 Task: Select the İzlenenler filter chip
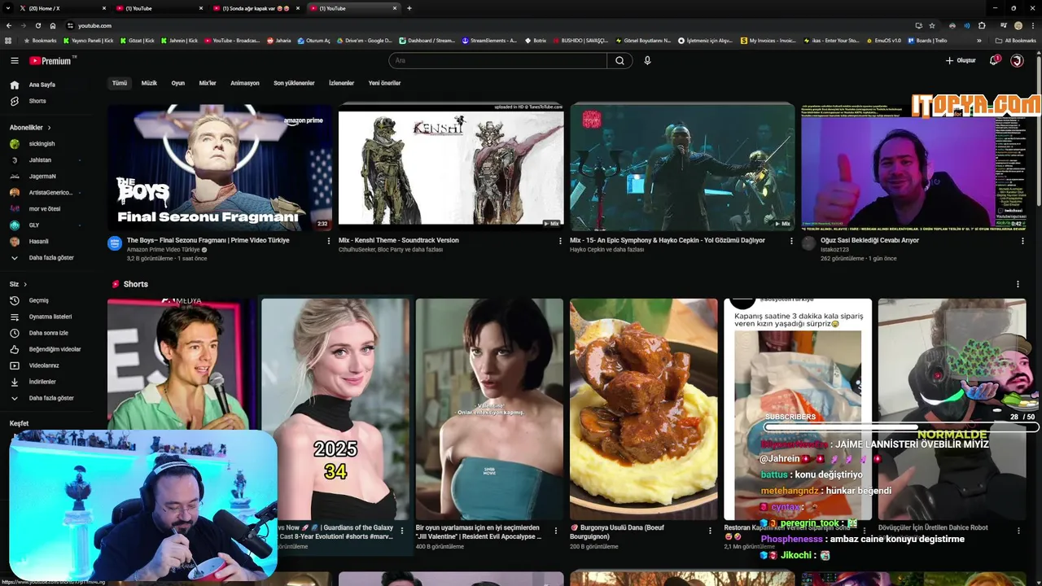tap(341, 83)
